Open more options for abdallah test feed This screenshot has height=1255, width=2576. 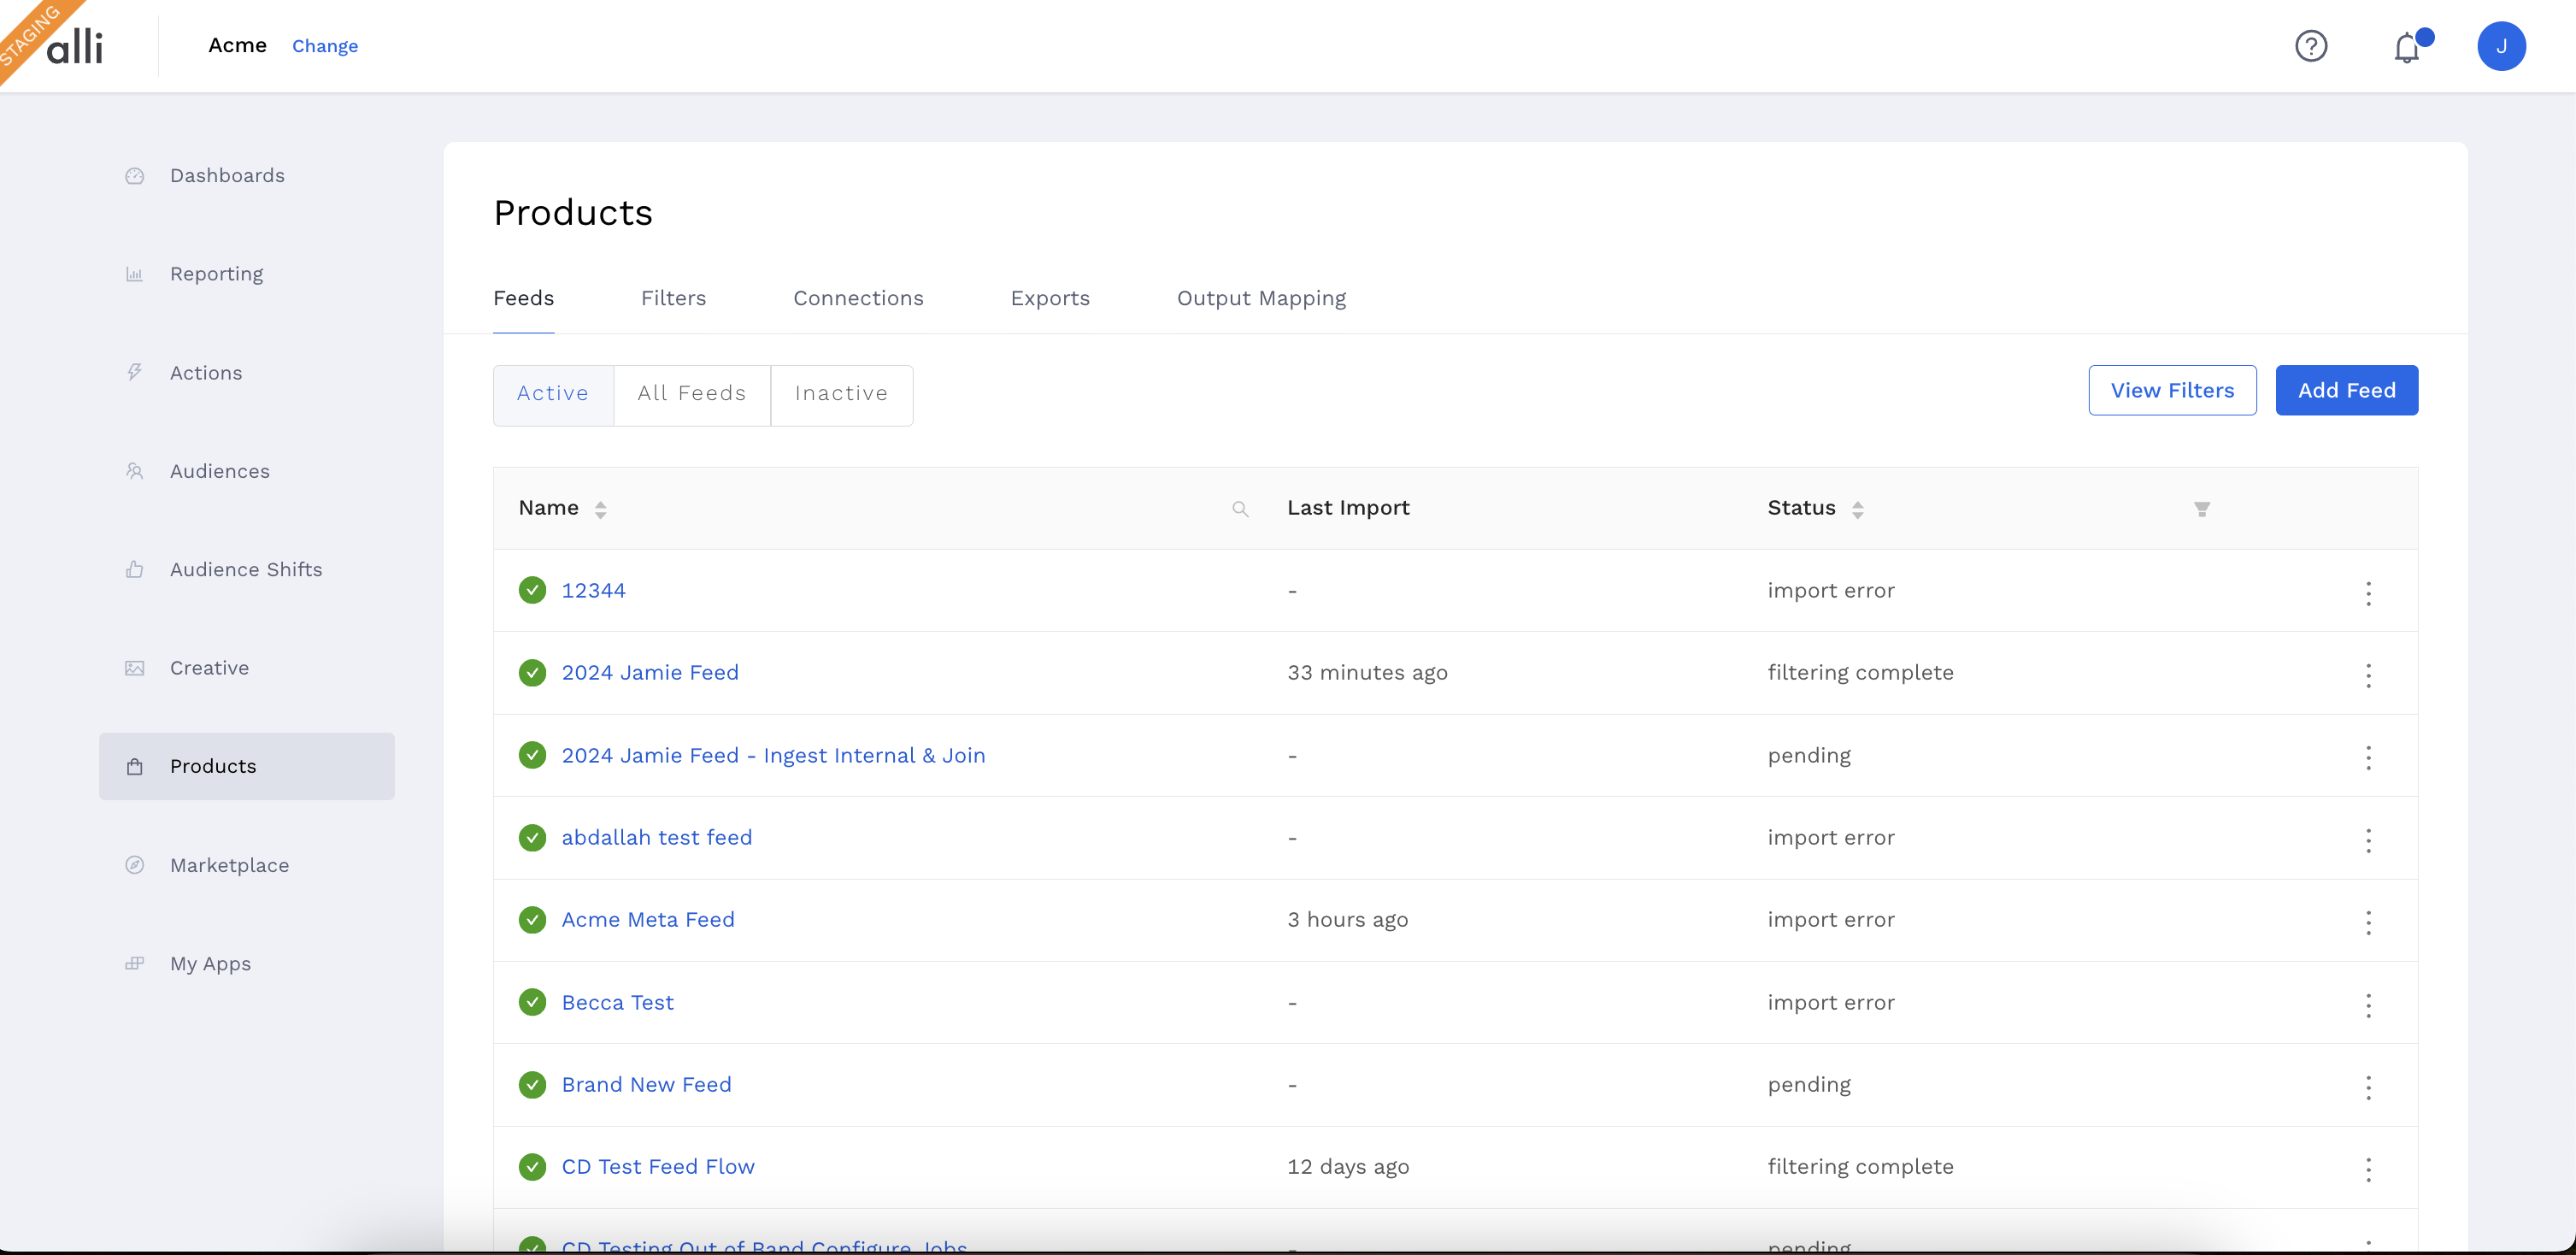point(2368,840)
